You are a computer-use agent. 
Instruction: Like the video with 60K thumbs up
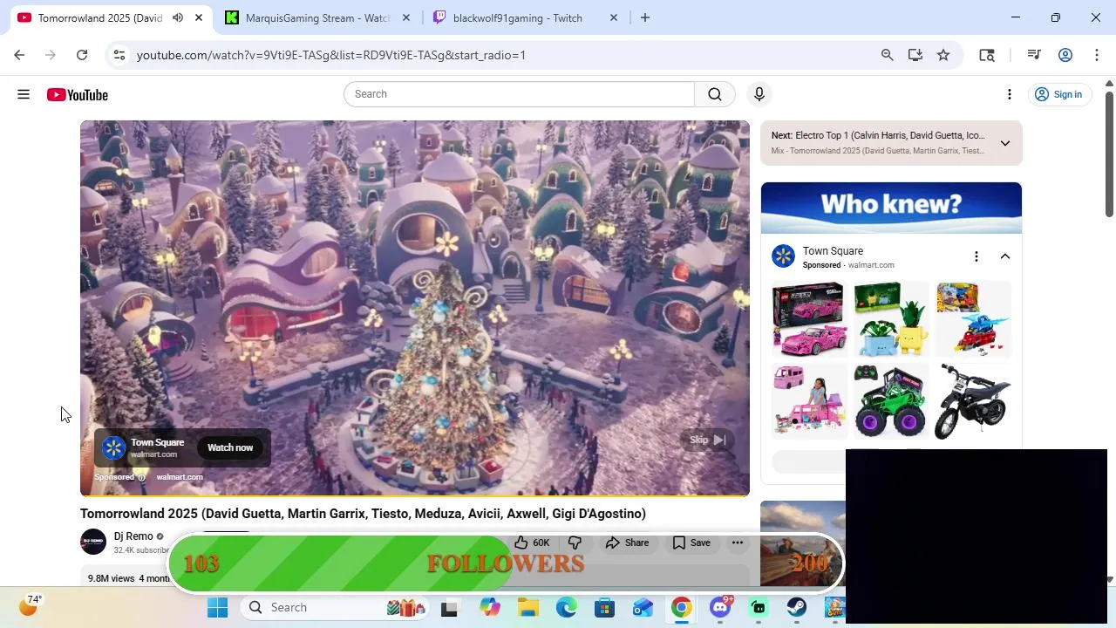(x=532, y=543)
